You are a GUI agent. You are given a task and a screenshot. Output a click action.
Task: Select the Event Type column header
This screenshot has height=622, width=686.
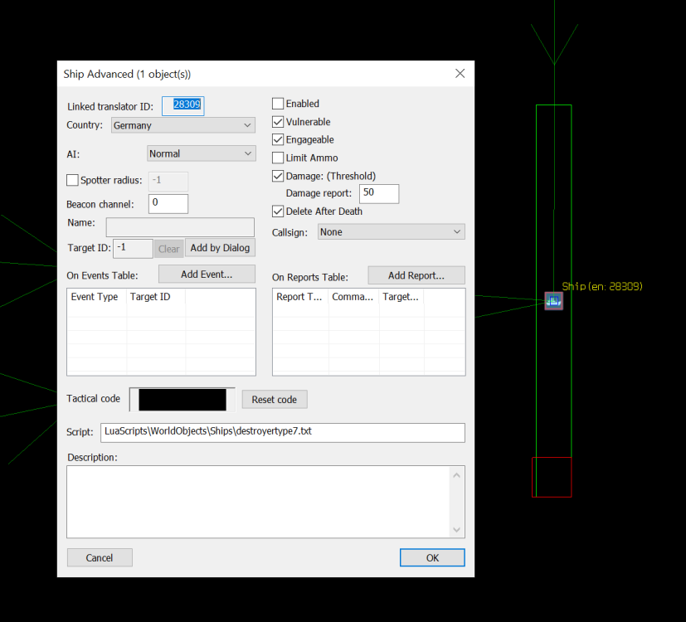pos(95,297)
